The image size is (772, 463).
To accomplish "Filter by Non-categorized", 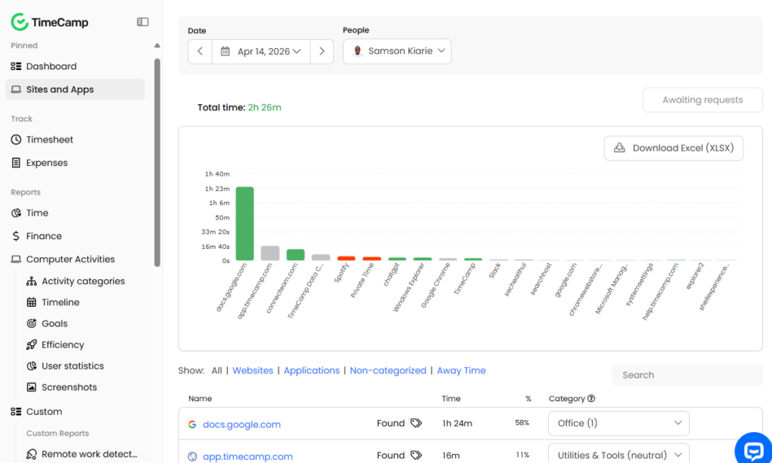I will pyautogui.click(x=388, y=370).
